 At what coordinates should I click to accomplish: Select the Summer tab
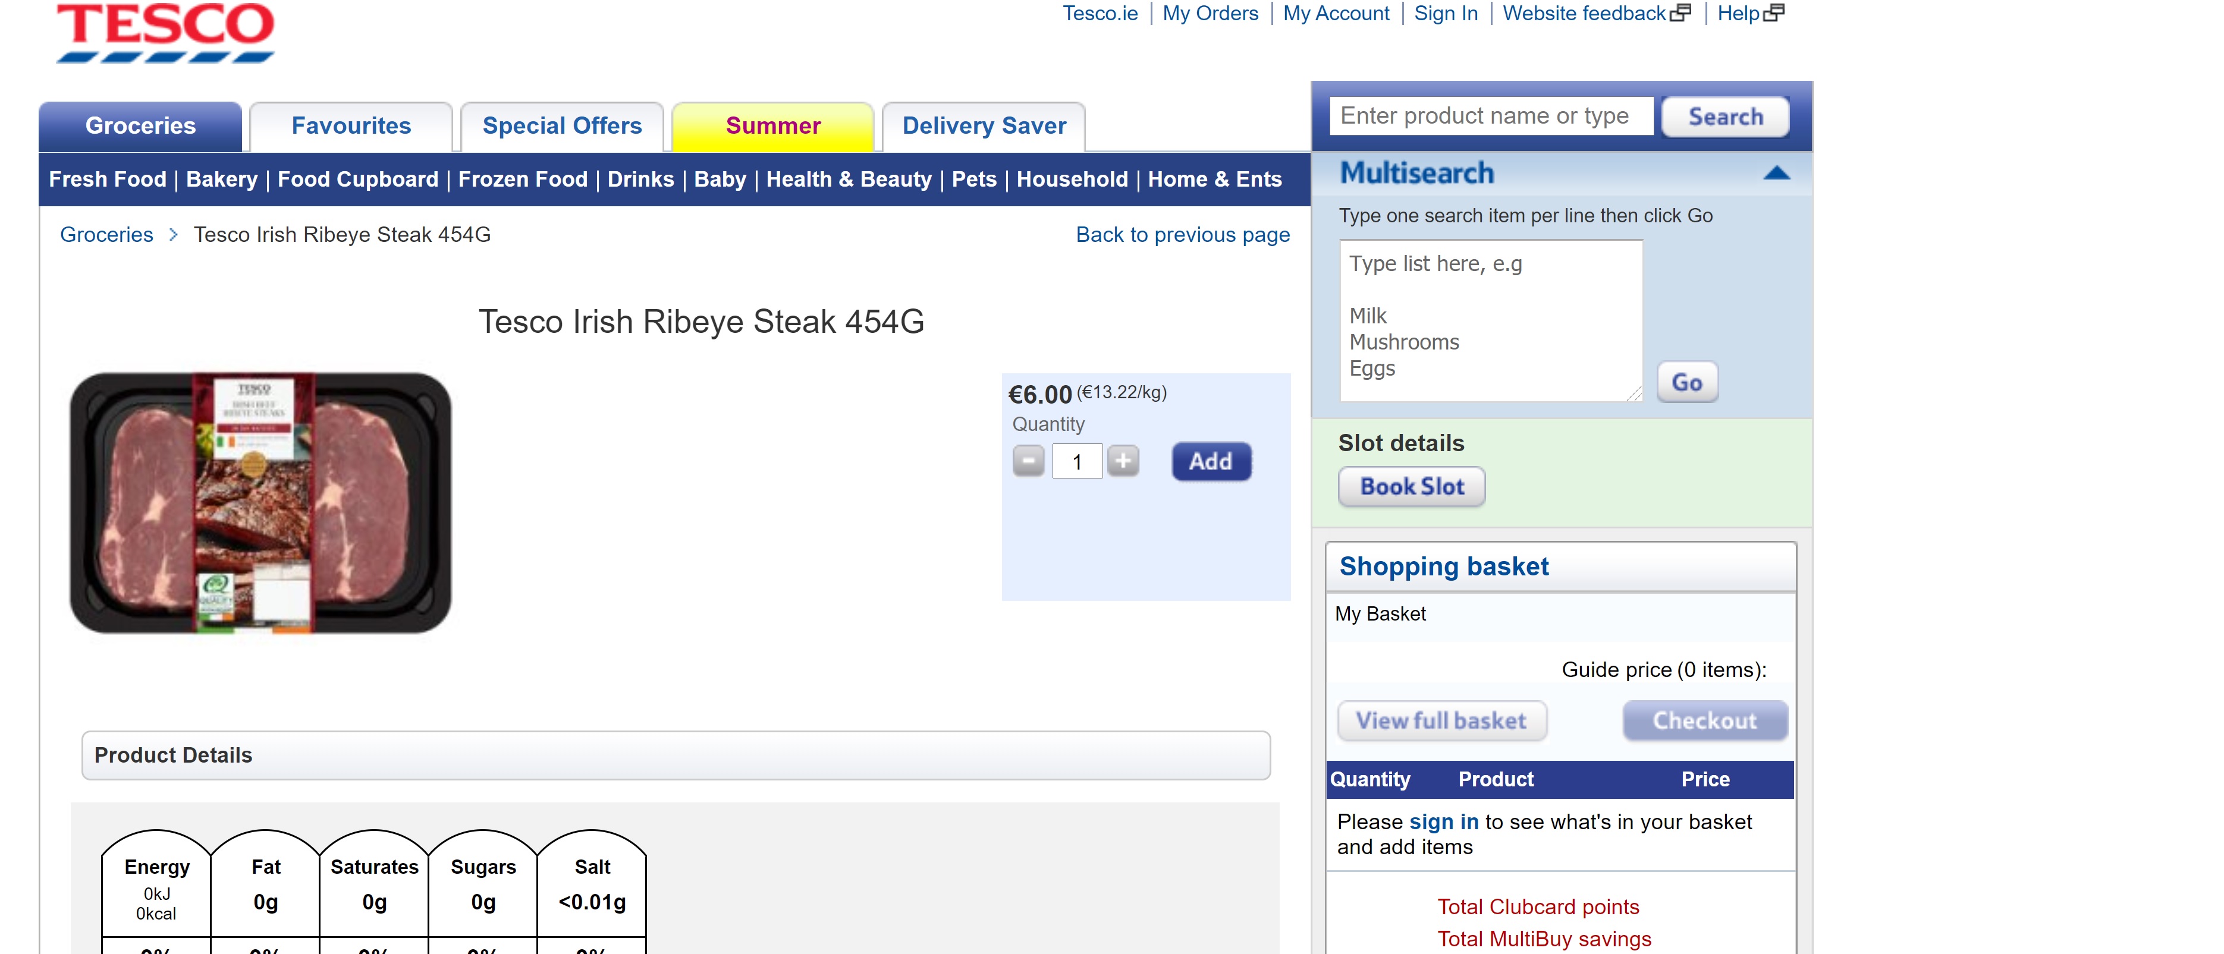pos(772,126)
